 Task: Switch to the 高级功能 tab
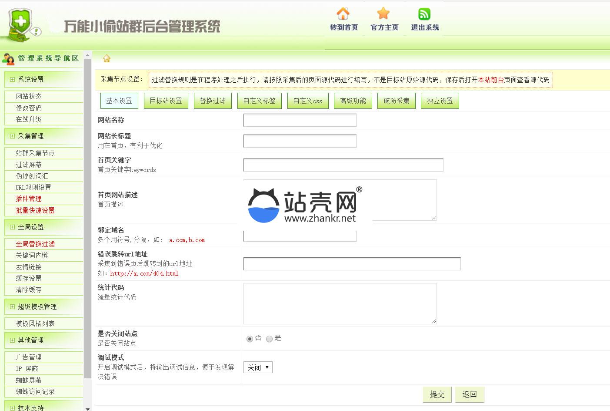point(353,101)
